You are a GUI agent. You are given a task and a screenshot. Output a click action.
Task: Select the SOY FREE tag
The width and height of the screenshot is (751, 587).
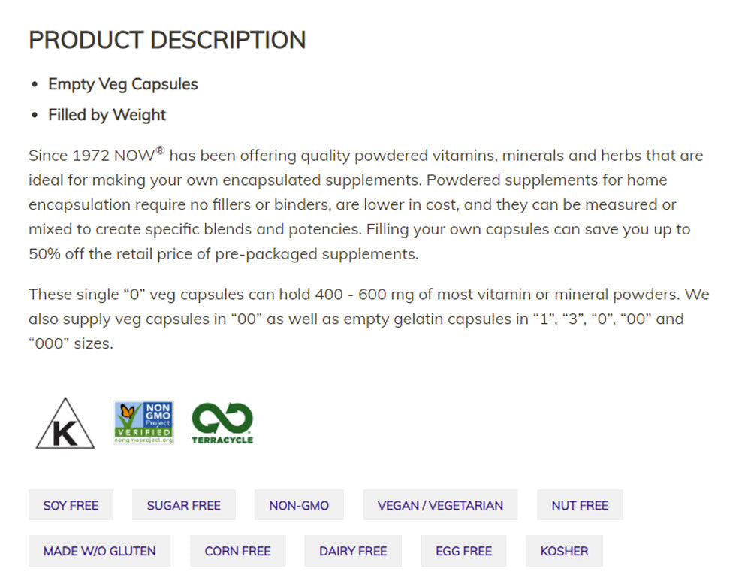(71, 505)
